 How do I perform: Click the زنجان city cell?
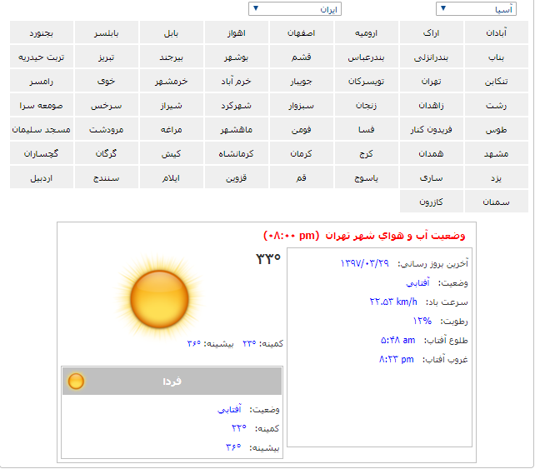point(367,105)
